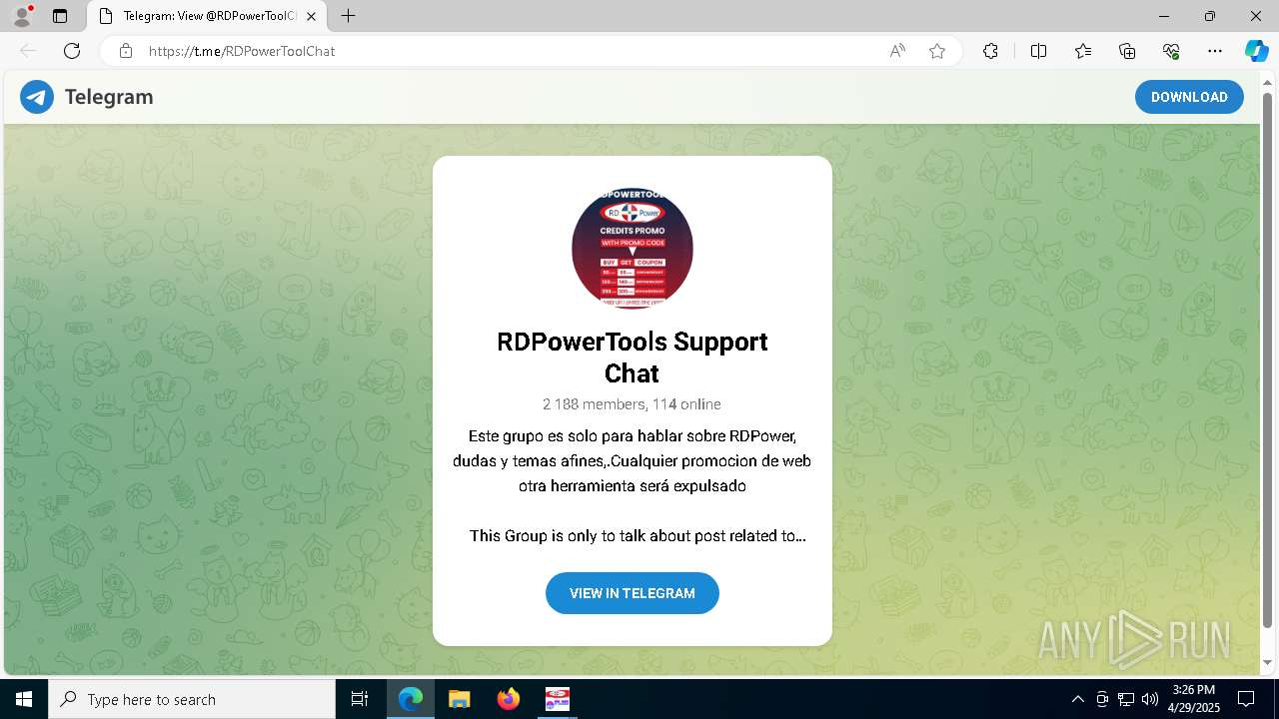Close the Telegram browser tab
The image size is (1279, 719).
pyautogui.click(x=312, y=16)
